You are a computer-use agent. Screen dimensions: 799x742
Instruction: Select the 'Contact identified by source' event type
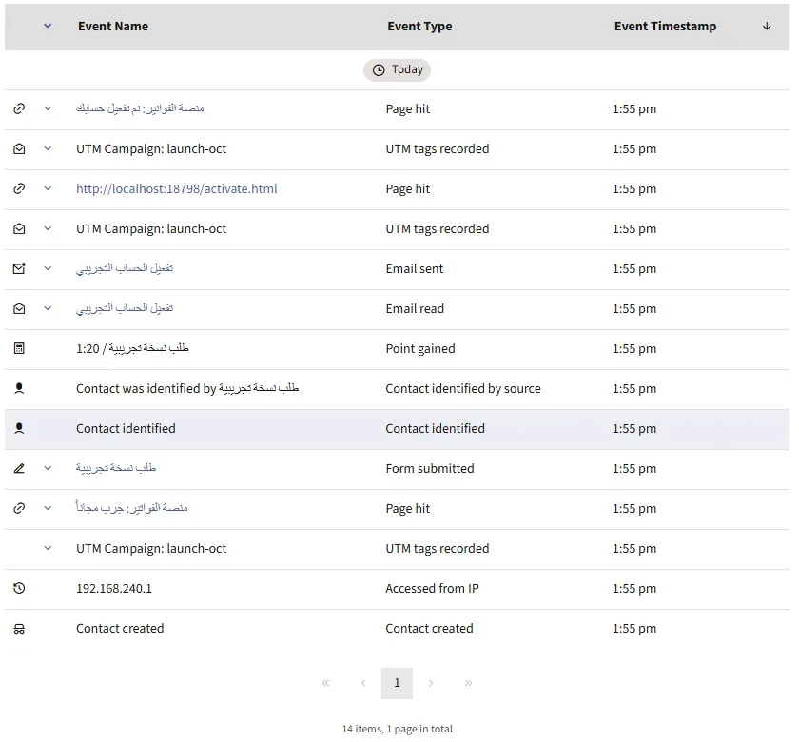tap(463, 389)
